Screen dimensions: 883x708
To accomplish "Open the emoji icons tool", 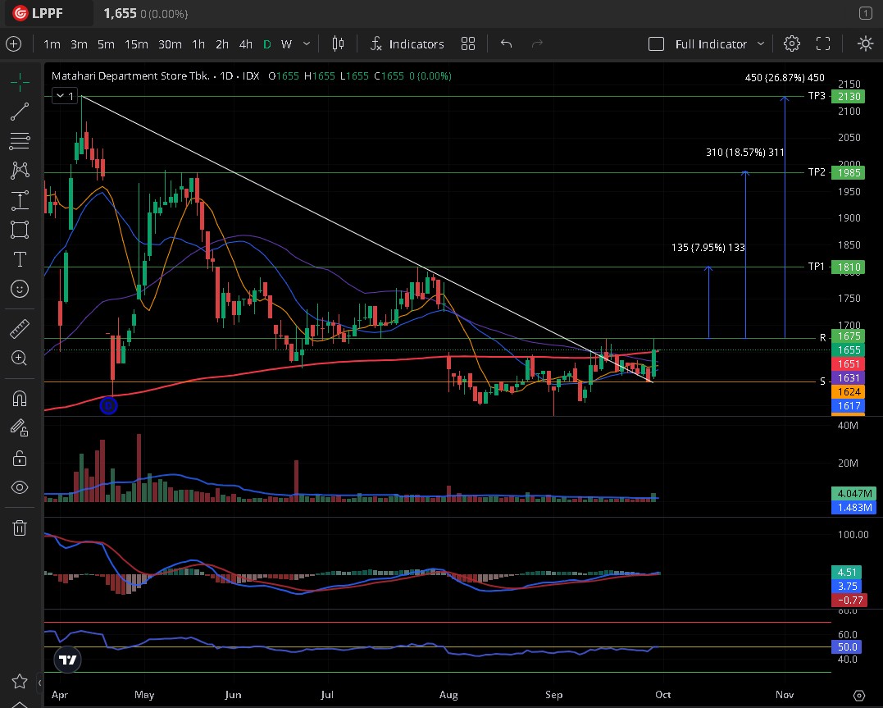I will [20, 289].
